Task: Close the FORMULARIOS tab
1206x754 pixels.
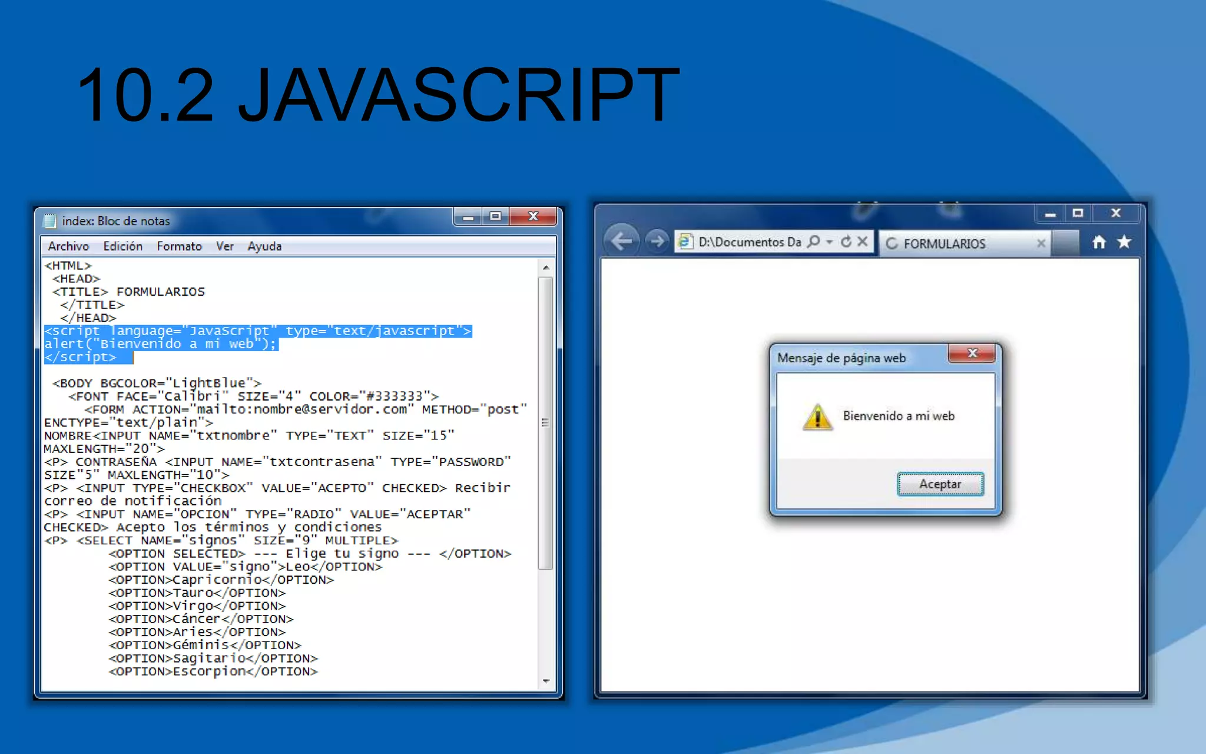Action: (x=1041, y=243)
